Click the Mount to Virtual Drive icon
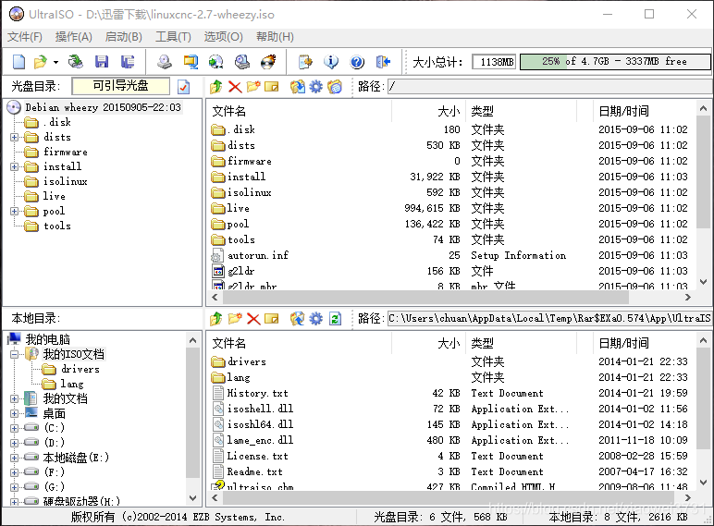This screenshot has height=526, width=714. click(241, 61)
